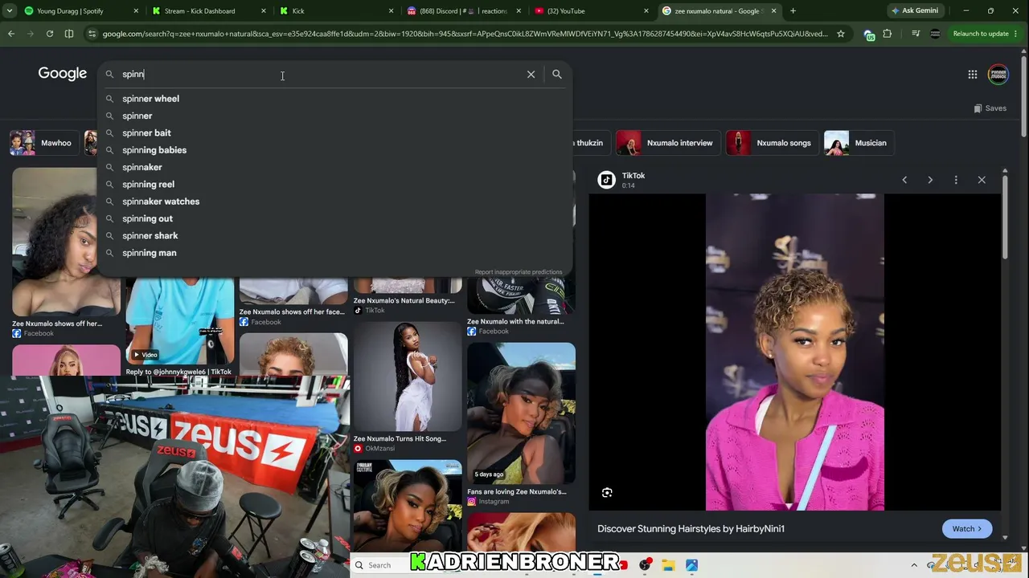Select the "spinner bait" suggestion
Viewport: 1029px width, 578px height.
click(334, 133)
